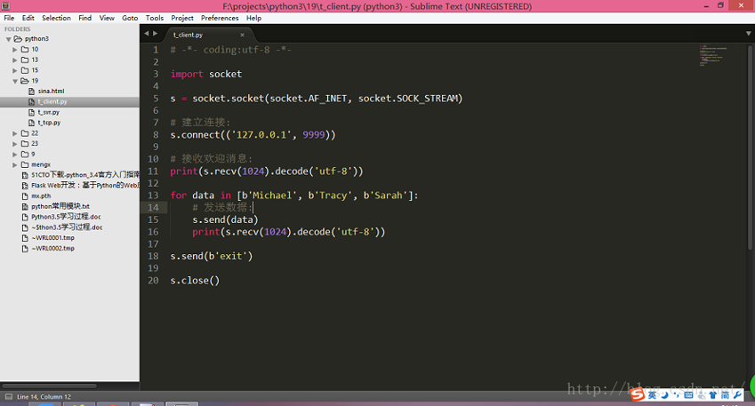Open the Preferences menu
This screenshot has width=755, height=406.
219,18
